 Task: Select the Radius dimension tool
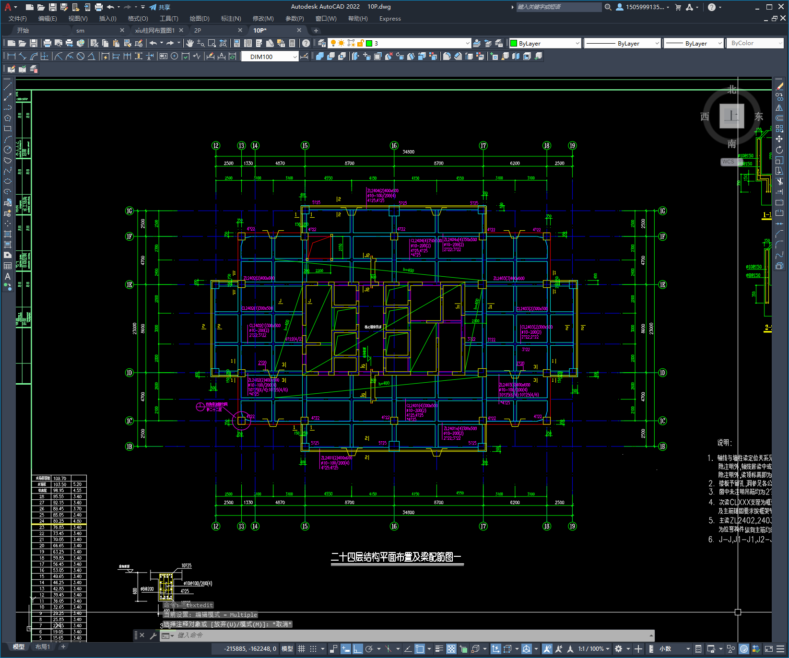(58, 56)
